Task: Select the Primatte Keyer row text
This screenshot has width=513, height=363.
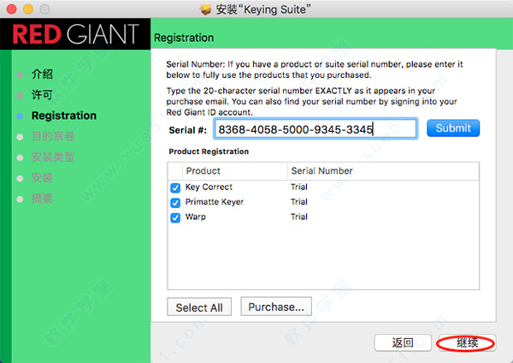Action: tap(215, 202)
